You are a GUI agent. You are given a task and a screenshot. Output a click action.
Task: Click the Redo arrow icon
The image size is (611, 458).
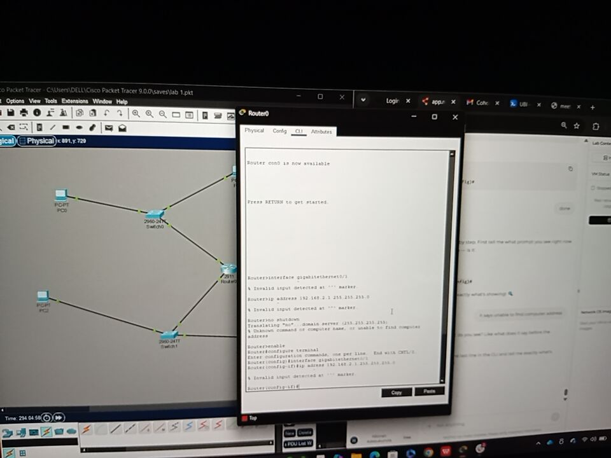coord(119,113)
